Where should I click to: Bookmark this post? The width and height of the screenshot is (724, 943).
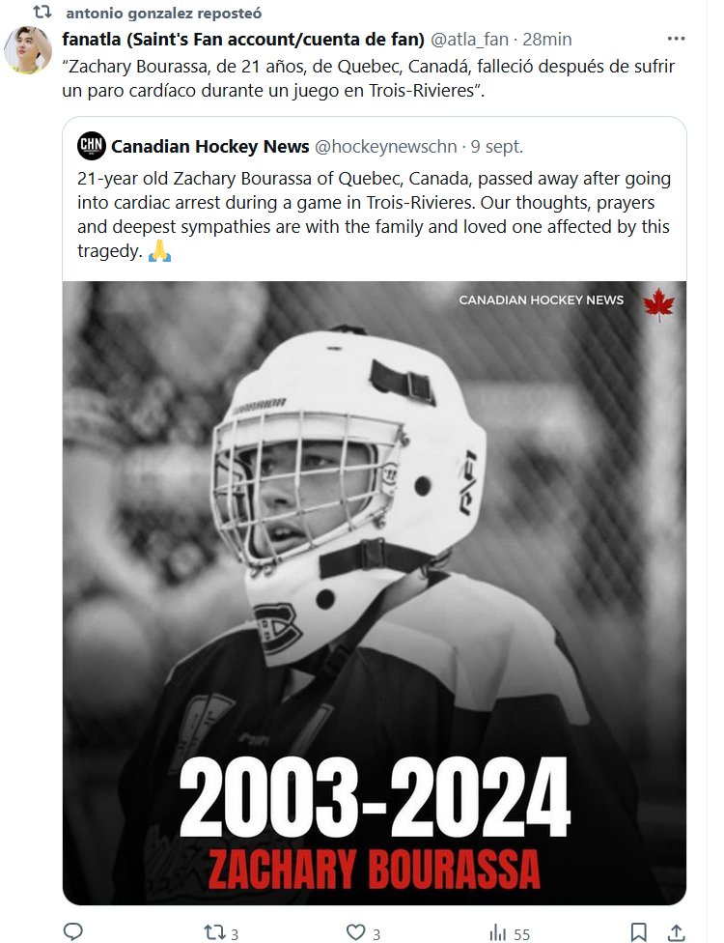pyautogui.click(x=638, y=932)
